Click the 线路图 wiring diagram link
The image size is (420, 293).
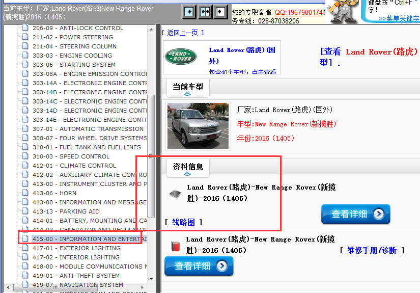(183, 222)
